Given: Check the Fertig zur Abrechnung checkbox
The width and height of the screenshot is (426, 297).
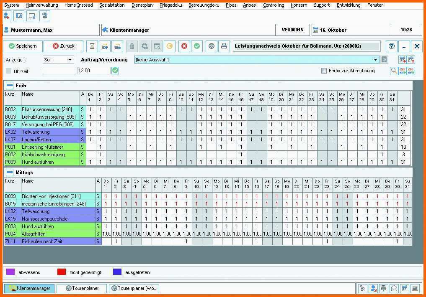Looking at the screenshot, I should click(x=324, y=71).
